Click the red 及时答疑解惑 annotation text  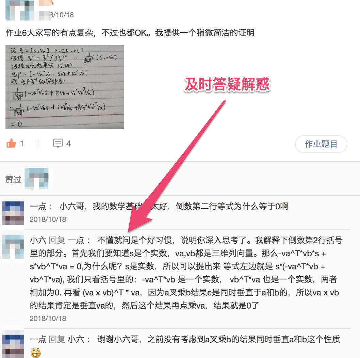228,84
